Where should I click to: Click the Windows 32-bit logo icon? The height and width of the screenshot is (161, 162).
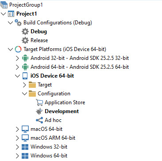click(x=25, y=147)
